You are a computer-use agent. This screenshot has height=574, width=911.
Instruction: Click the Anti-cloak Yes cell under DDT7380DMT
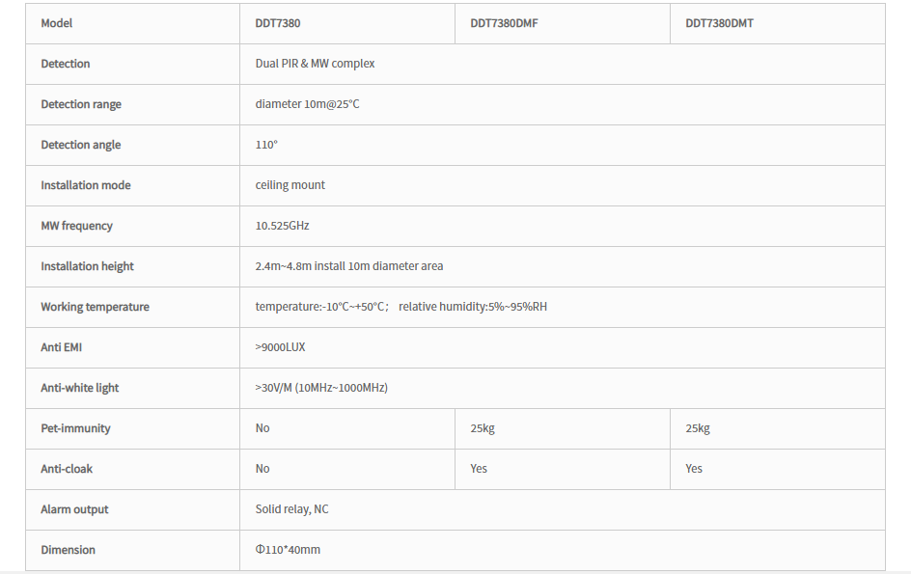coord(778,469)
